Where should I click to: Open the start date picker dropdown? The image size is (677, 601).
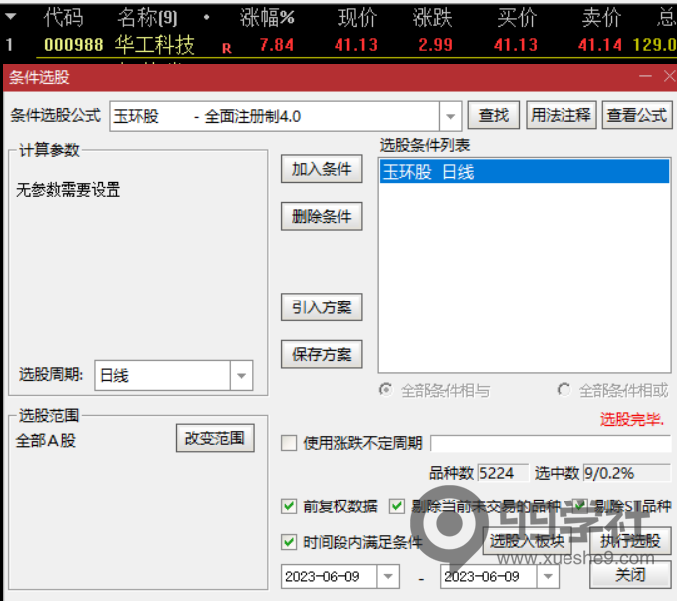tap(388, 577)
